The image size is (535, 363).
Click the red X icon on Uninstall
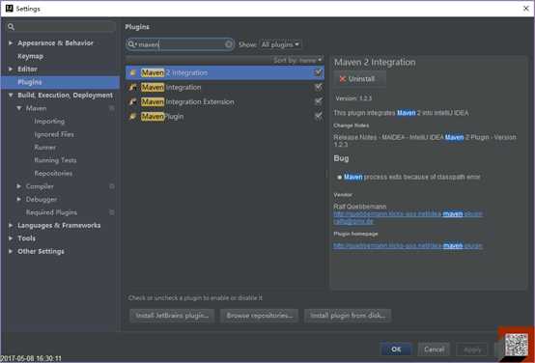(343, 79)
